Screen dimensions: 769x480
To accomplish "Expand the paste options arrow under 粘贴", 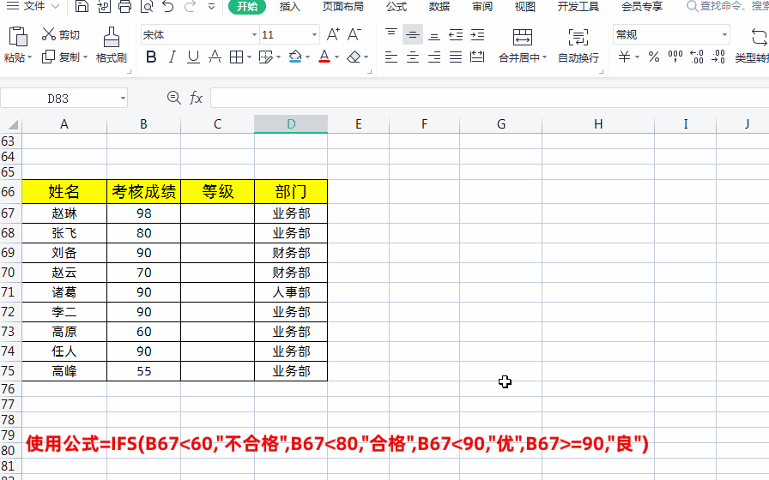I will click(29, 57).
